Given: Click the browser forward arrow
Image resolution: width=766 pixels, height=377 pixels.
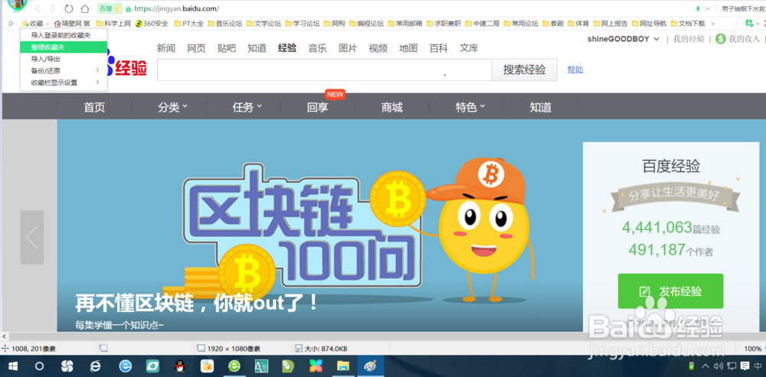Looking at the screenshot, I should [53, 8].
